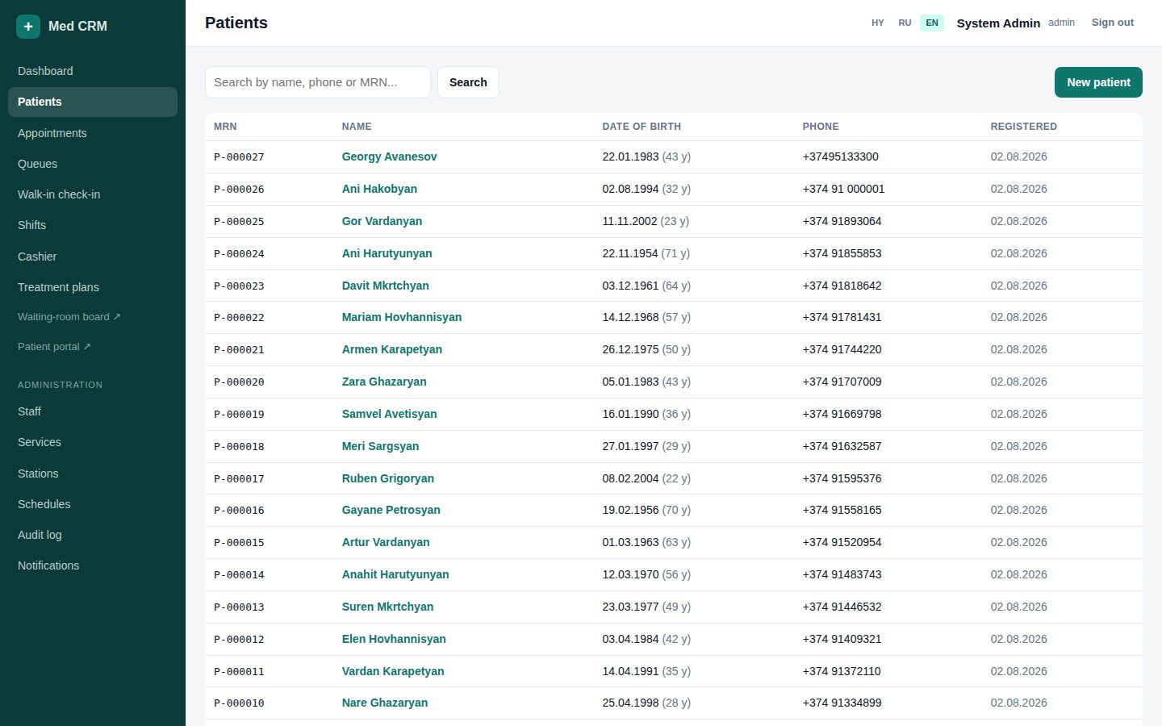This screenshot has width=1162, height=726.
Task: Open Notifications settings
Action: 93,565
